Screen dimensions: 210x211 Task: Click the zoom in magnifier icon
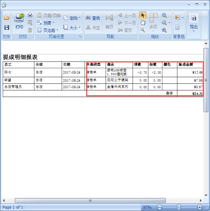point(164,30)
